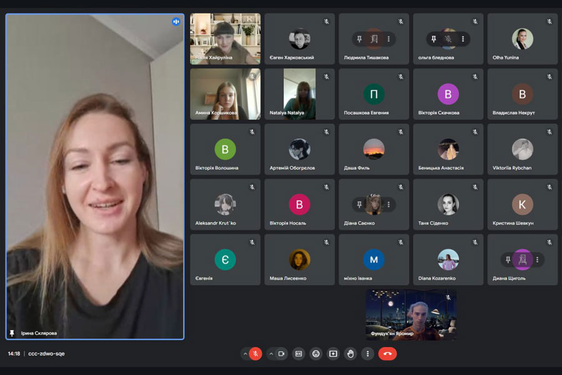Click the name label Маша Лисеенко

point(288,278)
